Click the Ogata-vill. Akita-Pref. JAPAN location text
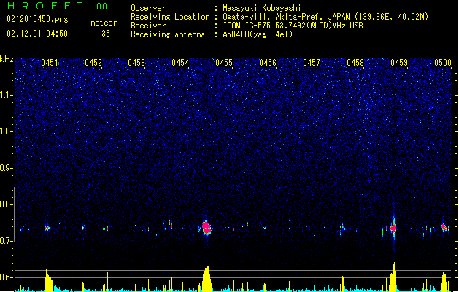This screenshot has width=459, height=292. pos(325,17)
